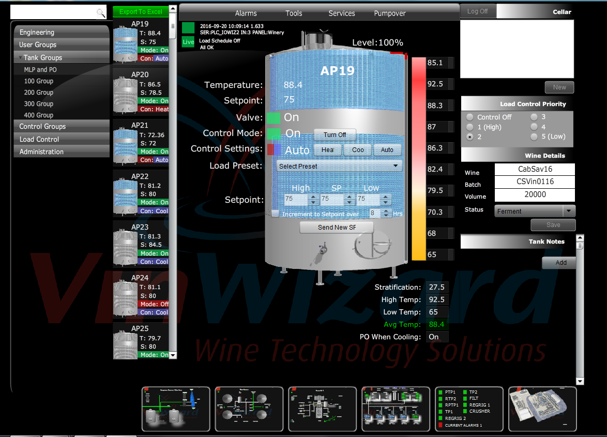Open the Select Preset dropdown
The image size is (607, 437).
point(339,166)
